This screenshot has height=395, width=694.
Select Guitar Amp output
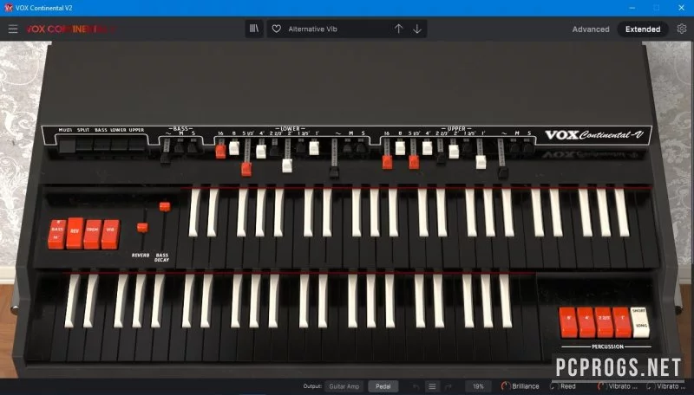point(344,386)
